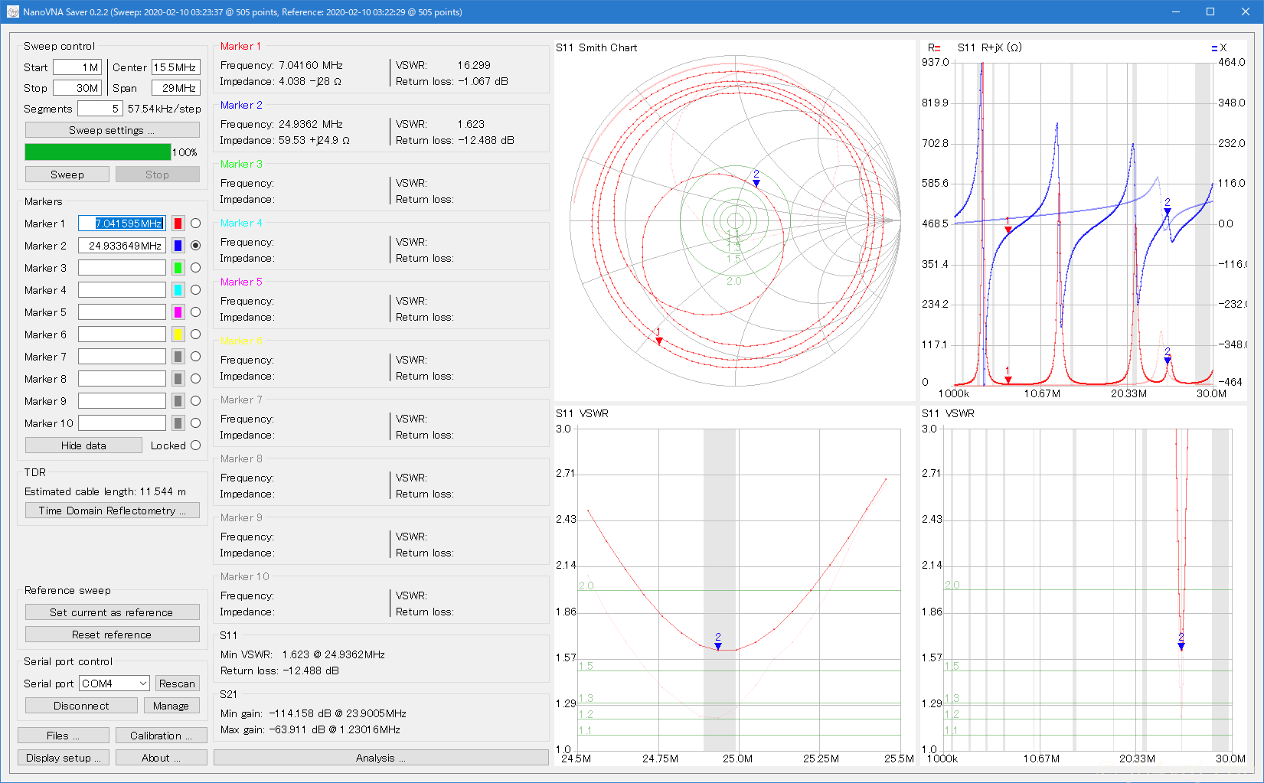Click Reset reference button
Viewport: 1264px width, 783px height.
coord(112,635)
